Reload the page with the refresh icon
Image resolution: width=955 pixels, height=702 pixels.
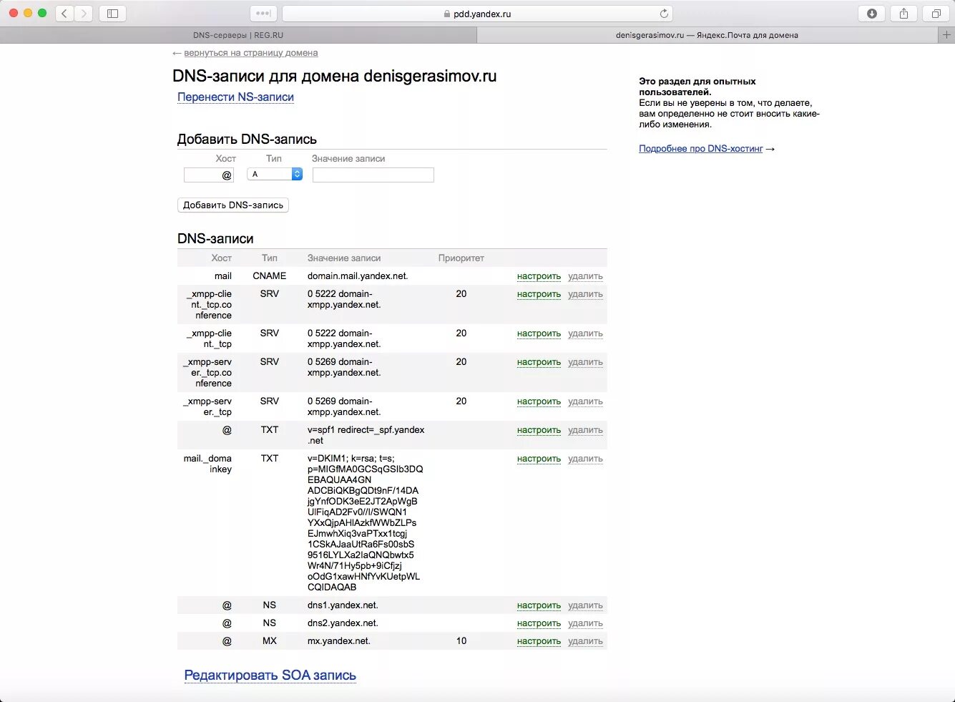664,13
